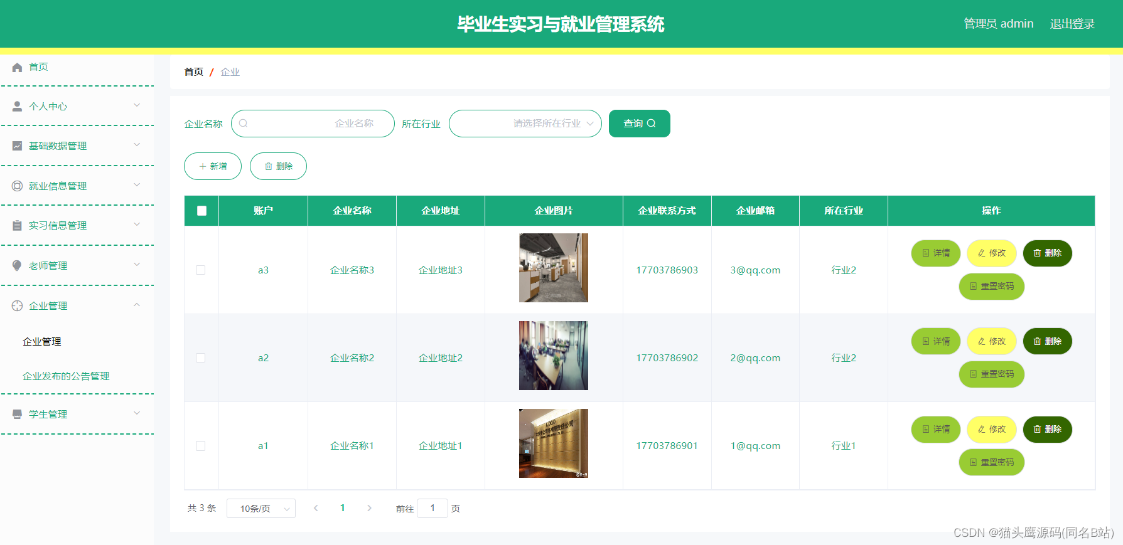1123x545 pixels.
Task: Click 重置密码 button for row a3
Action: tap(992, 286)
